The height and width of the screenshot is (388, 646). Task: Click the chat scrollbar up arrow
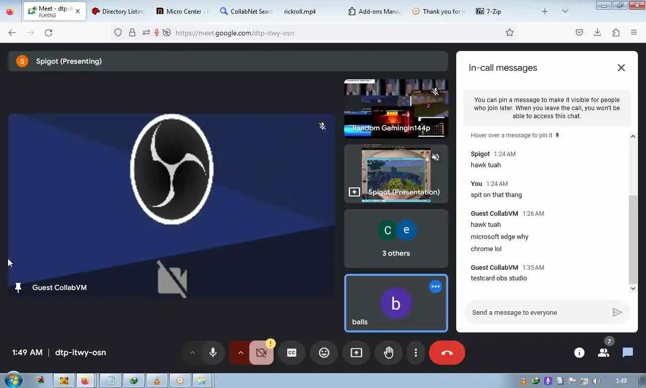633,136
